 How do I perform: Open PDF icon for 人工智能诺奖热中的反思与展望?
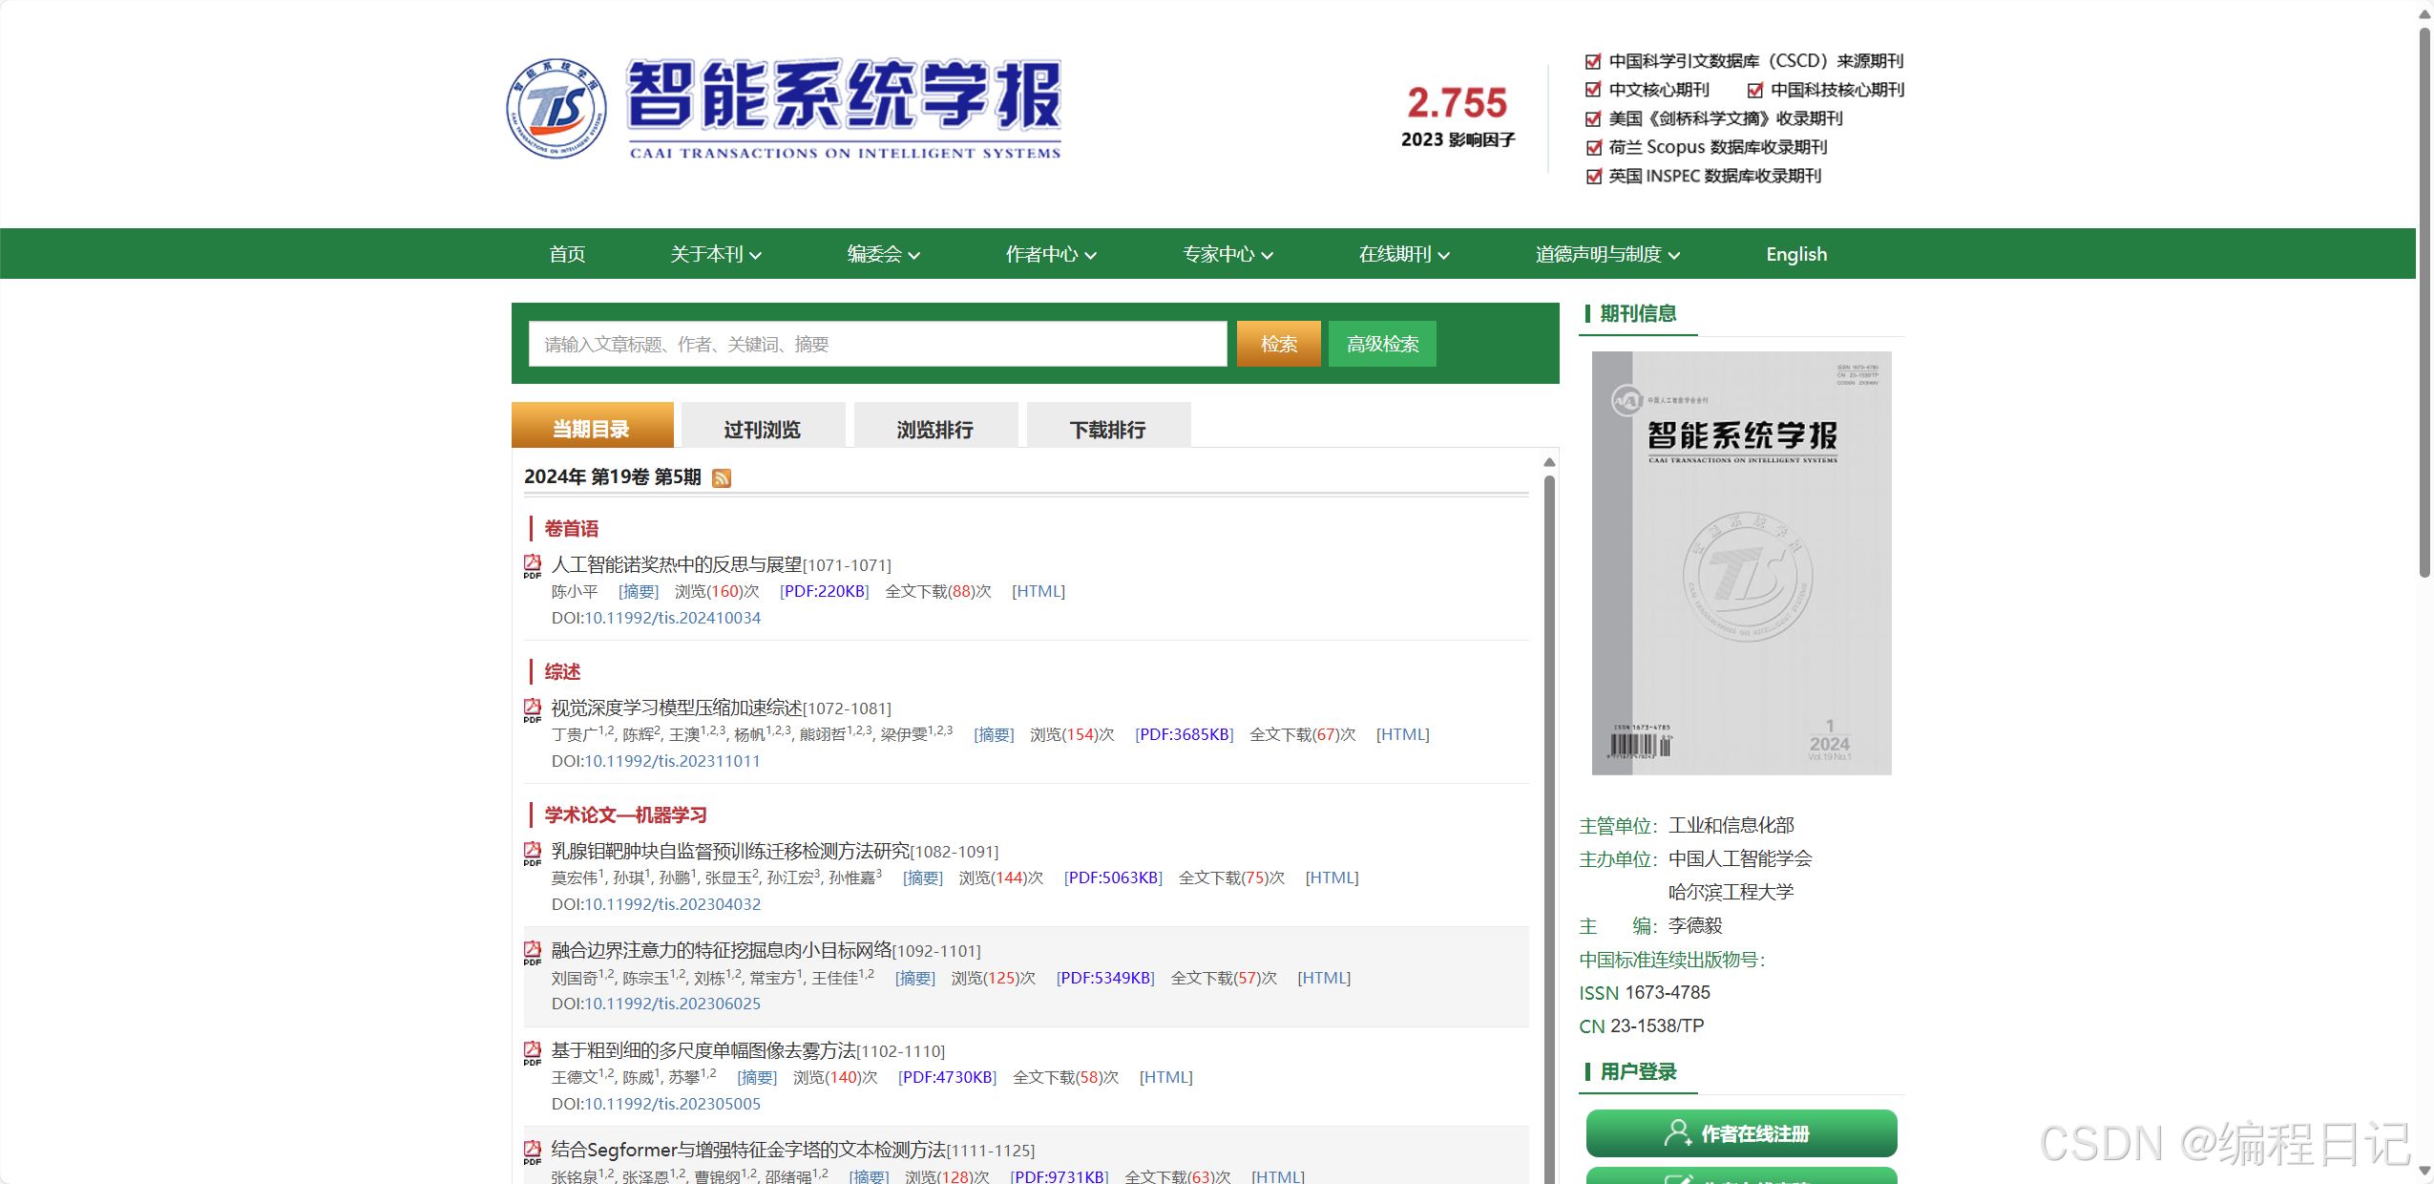click(533, 566)
